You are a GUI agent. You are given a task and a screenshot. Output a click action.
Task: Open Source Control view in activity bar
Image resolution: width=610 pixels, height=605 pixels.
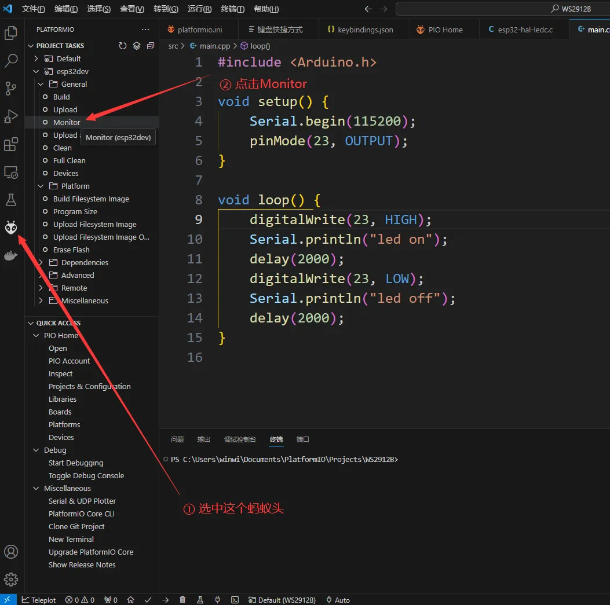11,89
